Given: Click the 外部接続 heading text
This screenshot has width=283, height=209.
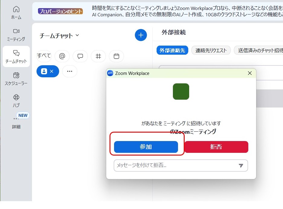Looking at the screenshot, I should pos(173,32).
